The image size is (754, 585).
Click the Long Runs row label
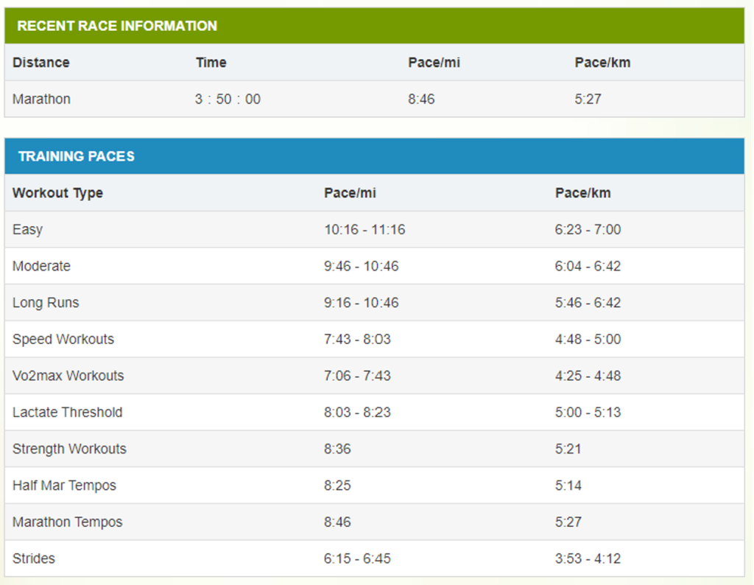(x=46, y=303)
